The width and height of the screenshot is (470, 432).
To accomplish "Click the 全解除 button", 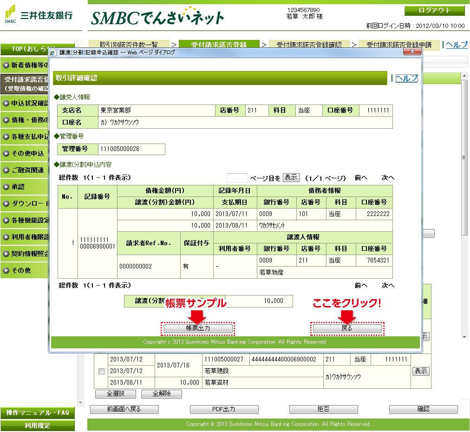I will (162, 393).
